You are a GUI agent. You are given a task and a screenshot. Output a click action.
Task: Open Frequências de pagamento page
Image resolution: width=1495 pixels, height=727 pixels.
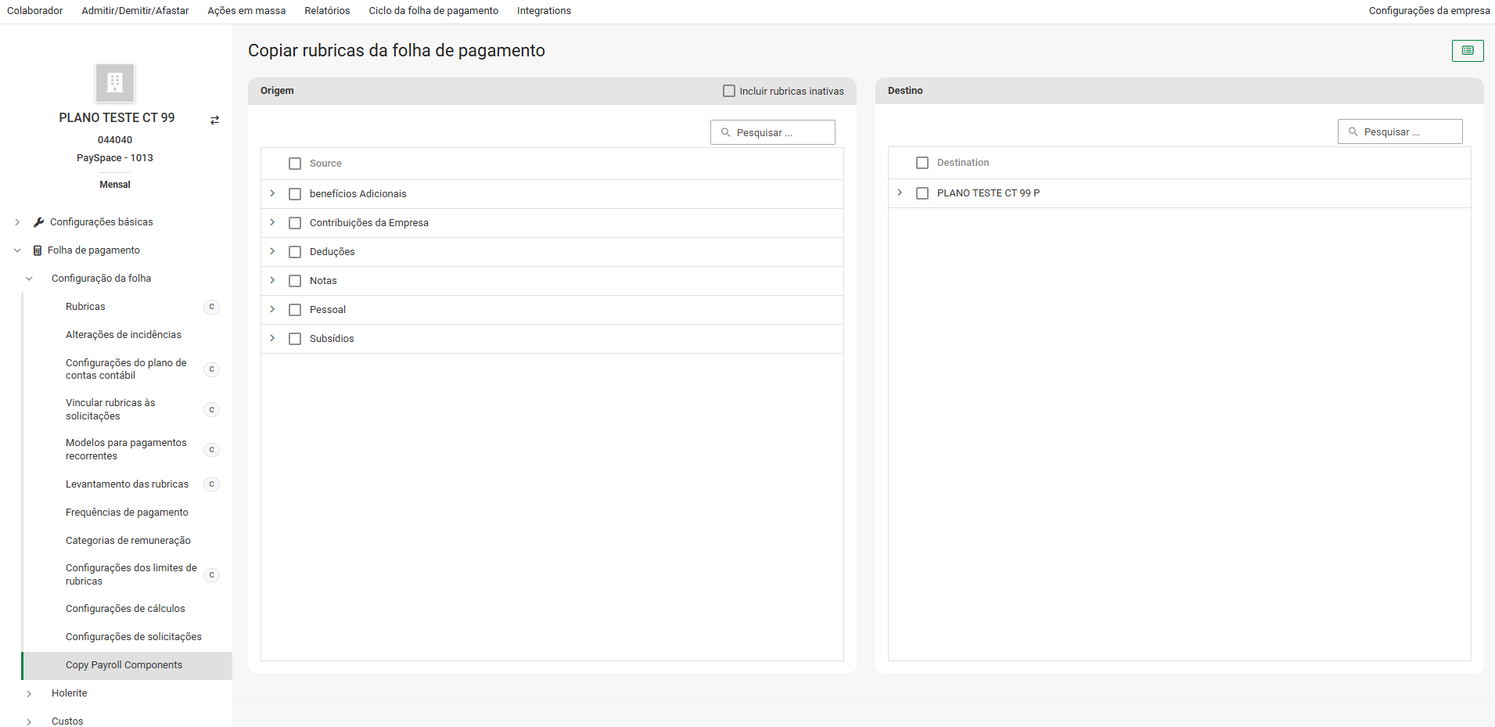pos(127,513)
